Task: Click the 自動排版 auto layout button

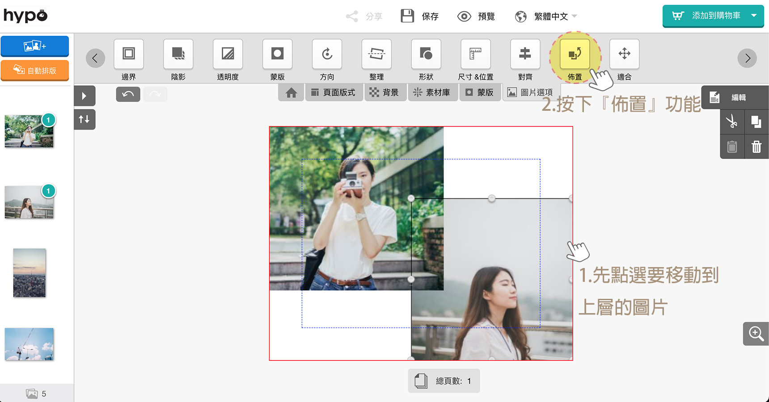Action: coord(35,71)
